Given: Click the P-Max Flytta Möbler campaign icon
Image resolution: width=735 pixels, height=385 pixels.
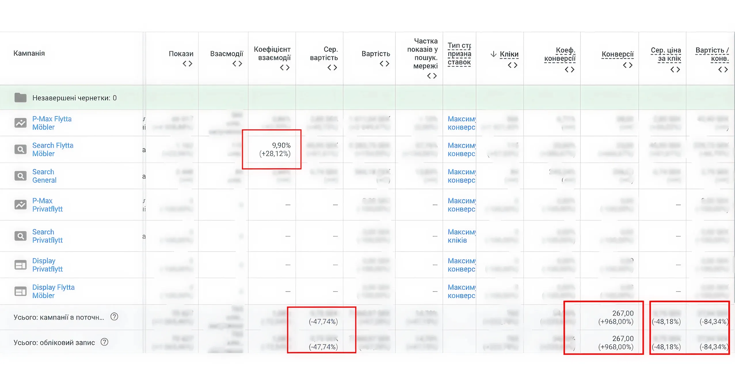Looking at the screenshot, I should (x=20, y=123).
